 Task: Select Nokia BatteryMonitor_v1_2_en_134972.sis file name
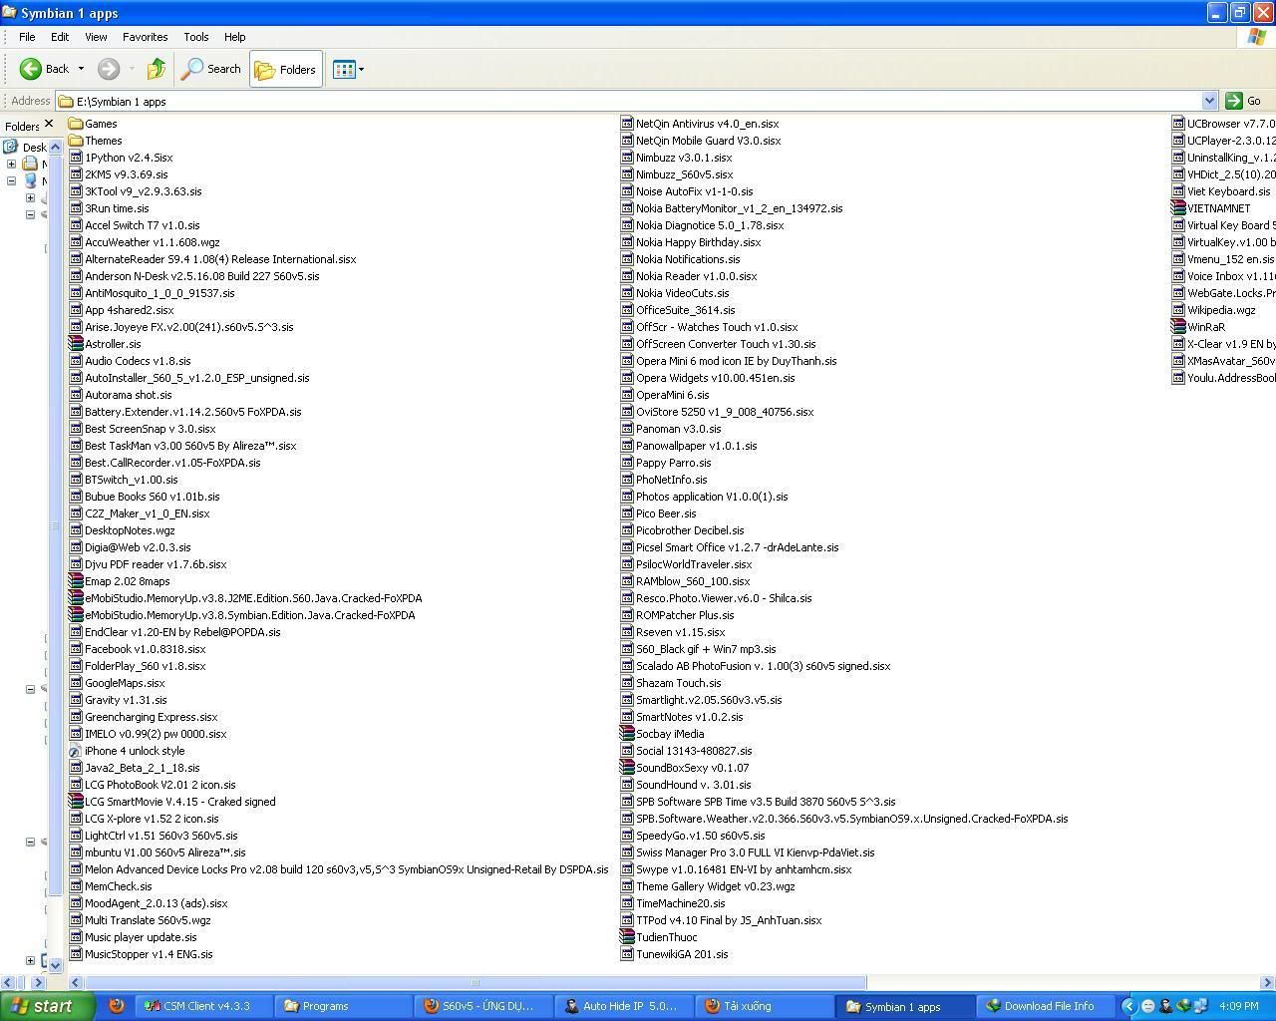739,208
